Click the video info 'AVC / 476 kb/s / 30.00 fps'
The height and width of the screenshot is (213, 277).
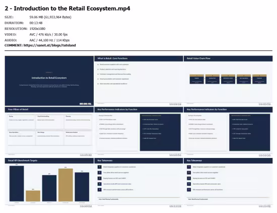48,34
